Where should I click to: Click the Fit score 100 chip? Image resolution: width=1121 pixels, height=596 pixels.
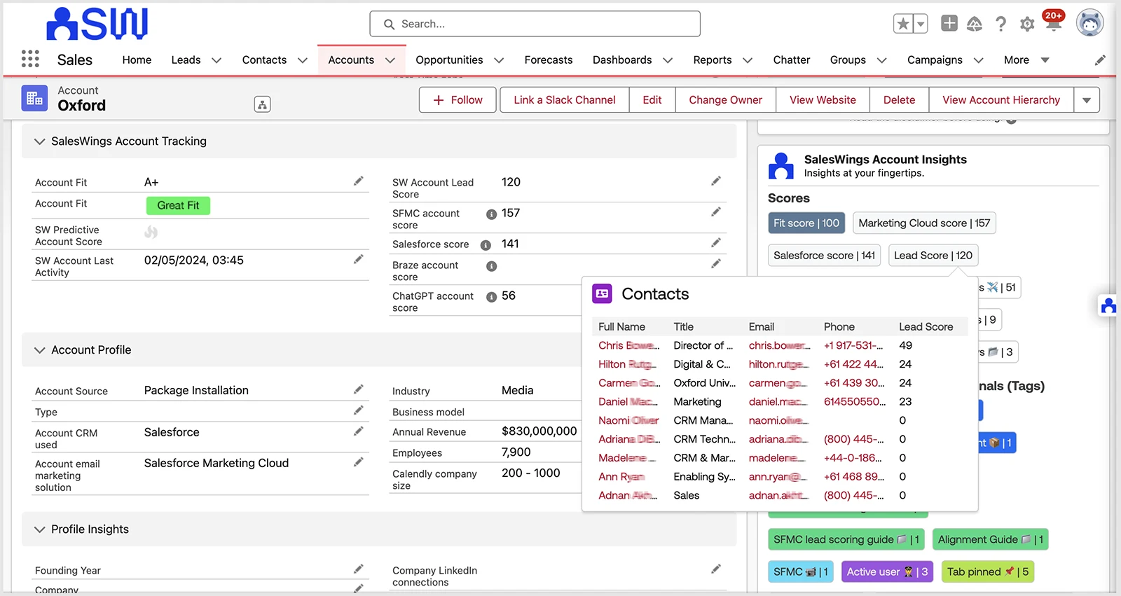[x=806, y=223]
